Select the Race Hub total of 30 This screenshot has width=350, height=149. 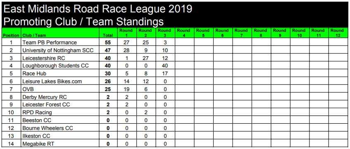click(x=108, y=73)
